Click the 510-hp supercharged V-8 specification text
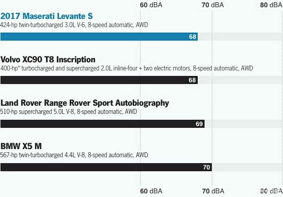Viewport: 283px width, 197px height. click(x=68, y=112)
